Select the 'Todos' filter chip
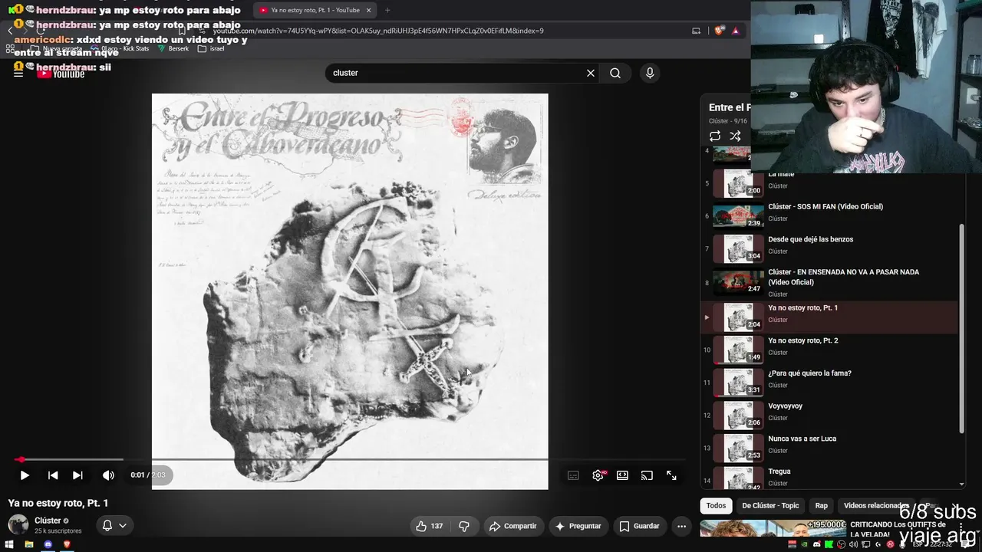Viewport: 982px width, 552px height. click(716, 505)
